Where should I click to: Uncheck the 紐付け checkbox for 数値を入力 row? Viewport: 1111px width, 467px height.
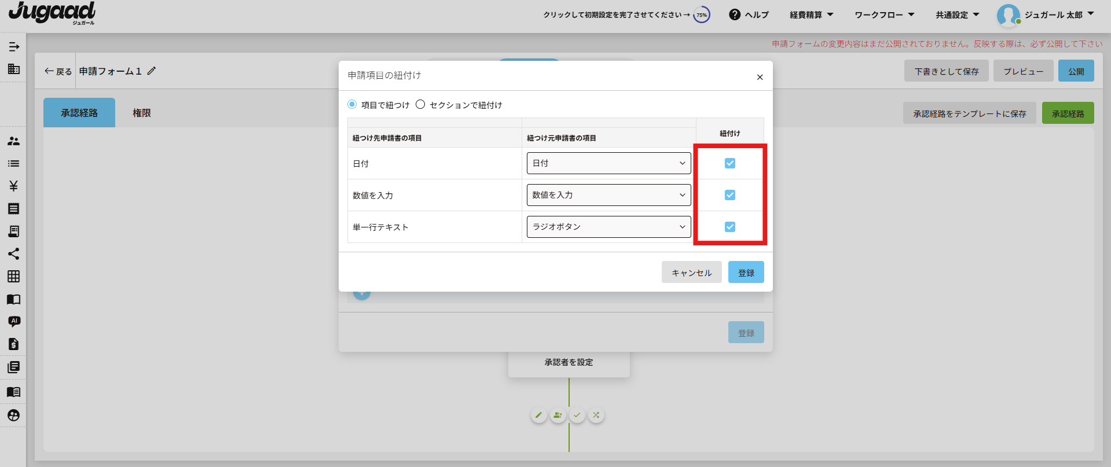click(x=729, y=195)
